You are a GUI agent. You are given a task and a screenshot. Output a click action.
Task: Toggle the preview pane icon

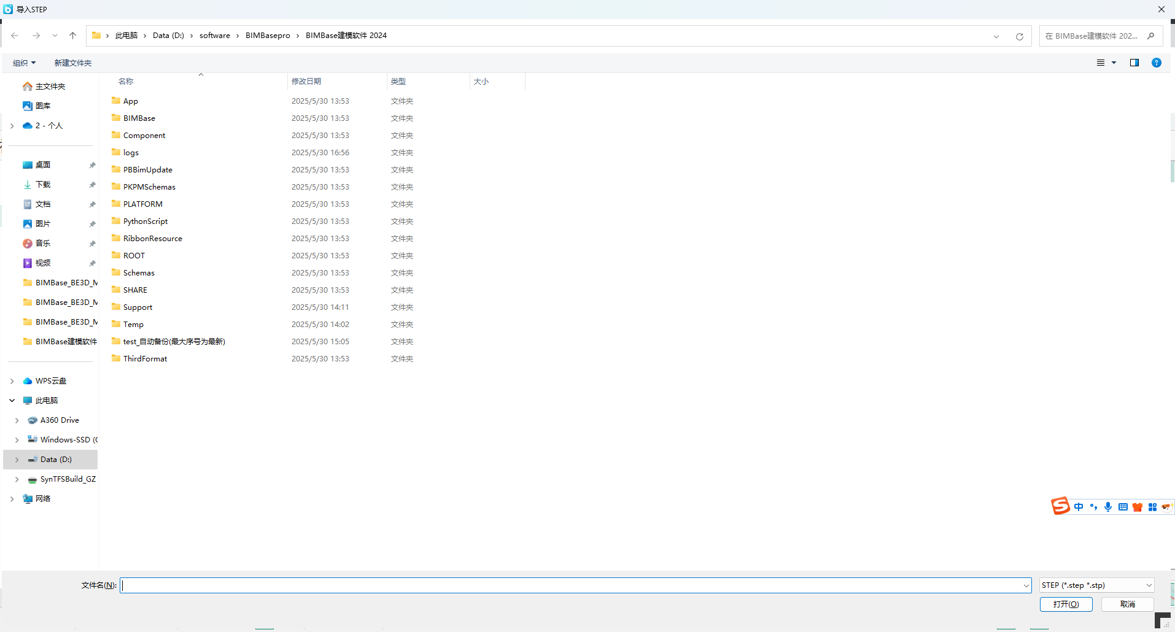(x=1134, y=63)
